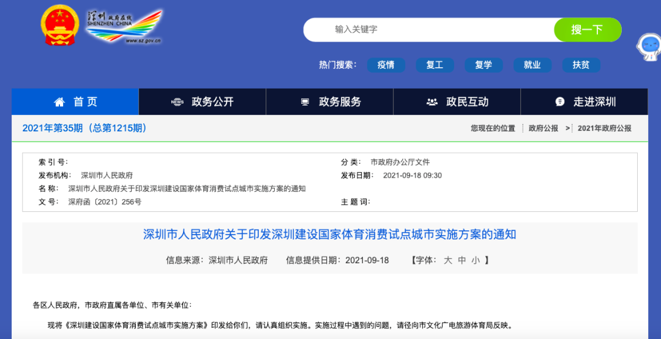
Task: Click the news icon beside 政务公开
Action: pos(177,102)
